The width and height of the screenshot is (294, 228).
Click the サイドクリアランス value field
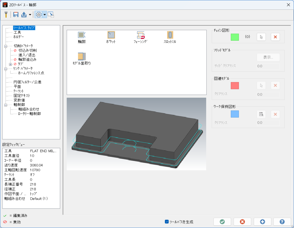pos(268,66)
